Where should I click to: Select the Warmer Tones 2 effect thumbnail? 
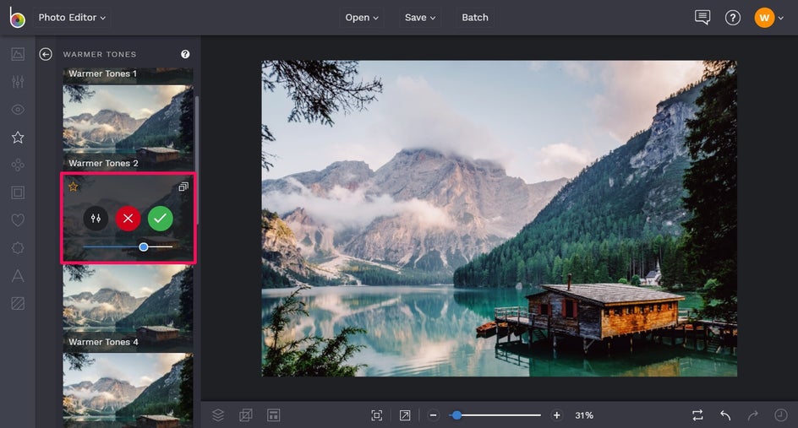pyautogui.click(x=128, y=127)
